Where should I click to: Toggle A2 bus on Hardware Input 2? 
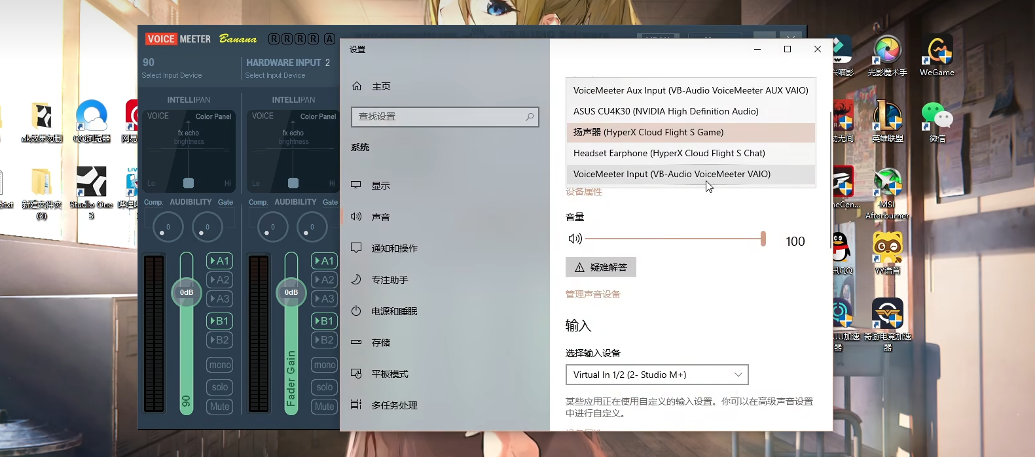tap(325, 280)
